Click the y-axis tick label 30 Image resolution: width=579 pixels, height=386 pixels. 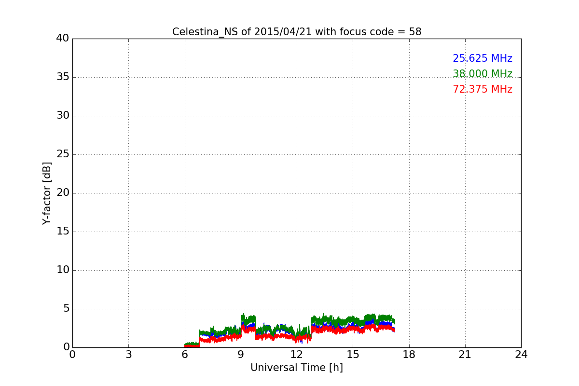pos(63,116)
